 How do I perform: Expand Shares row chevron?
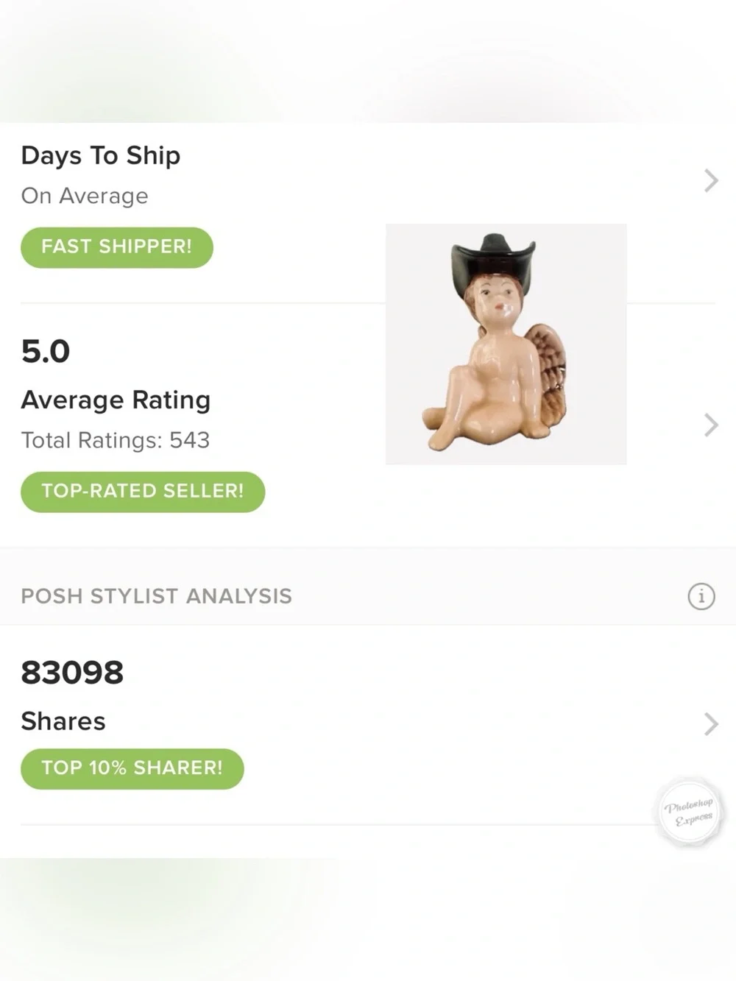tap(711, 724)
